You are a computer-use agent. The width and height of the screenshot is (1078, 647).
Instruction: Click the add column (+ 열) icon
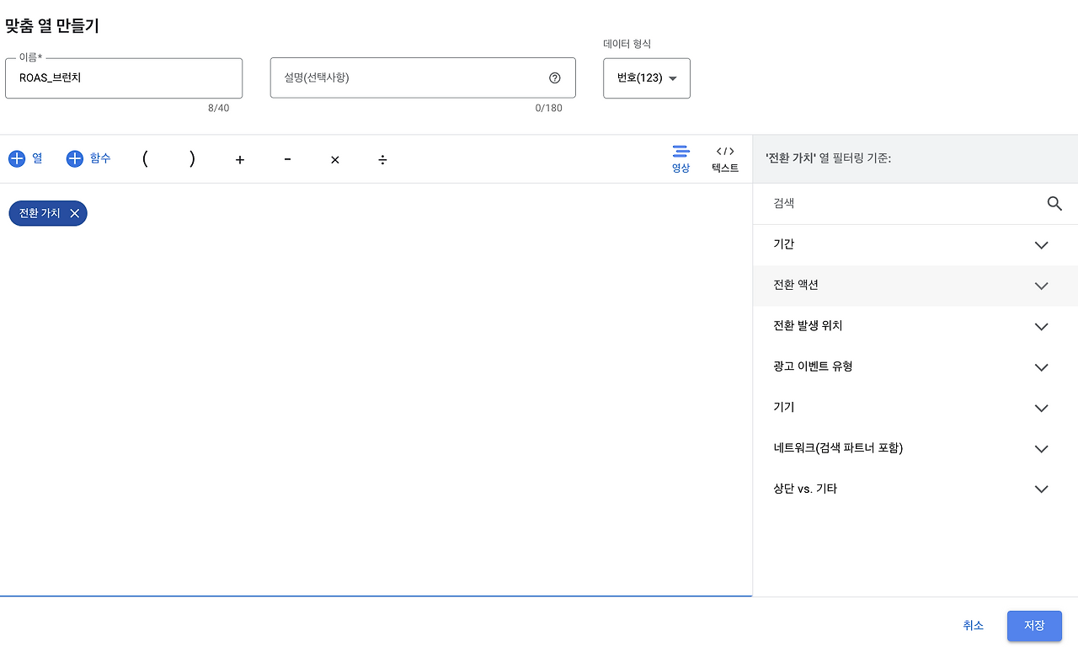pos(25,158)
